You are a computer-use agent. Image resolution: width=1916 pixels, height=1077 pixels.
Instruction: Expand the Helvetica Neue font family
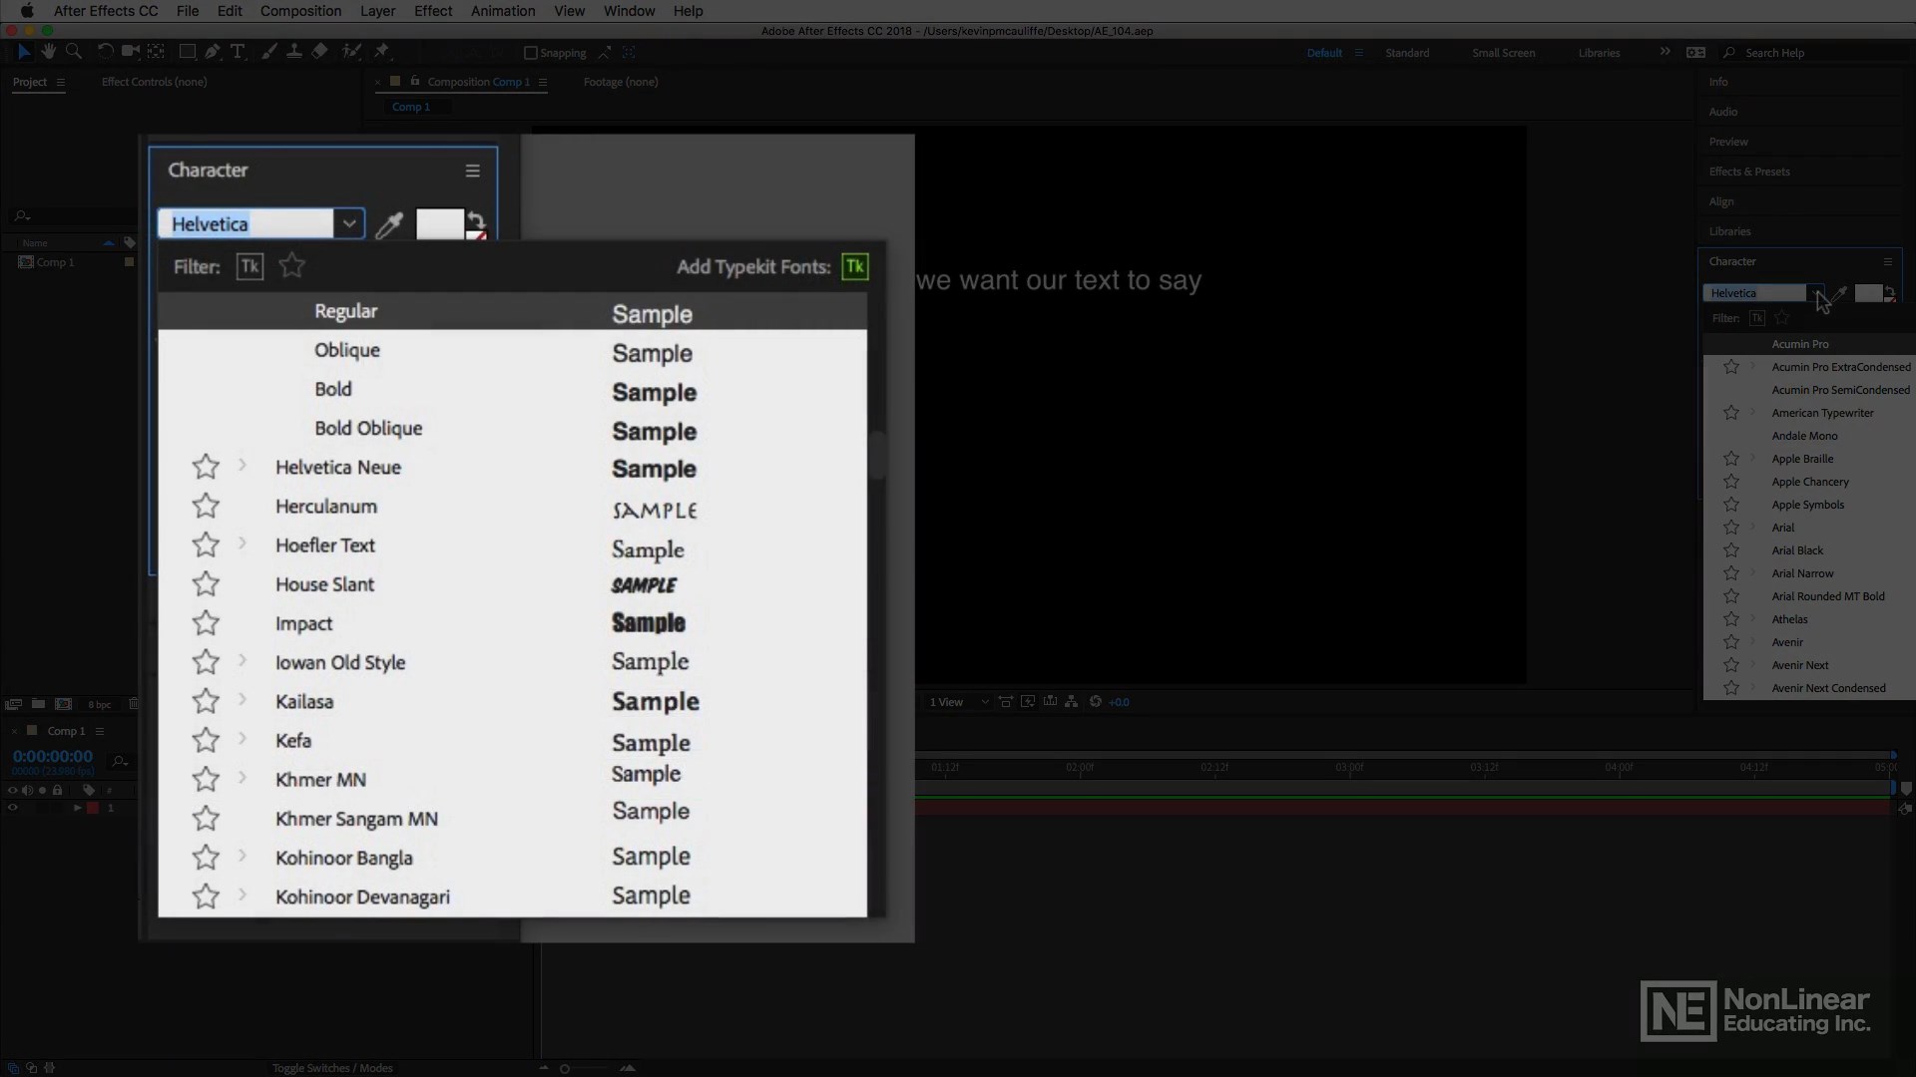[x=241, y=466]
